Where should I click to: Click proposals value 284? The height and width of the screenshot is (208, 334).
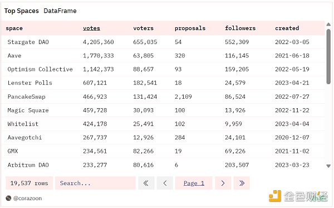[x=180, y=138]
